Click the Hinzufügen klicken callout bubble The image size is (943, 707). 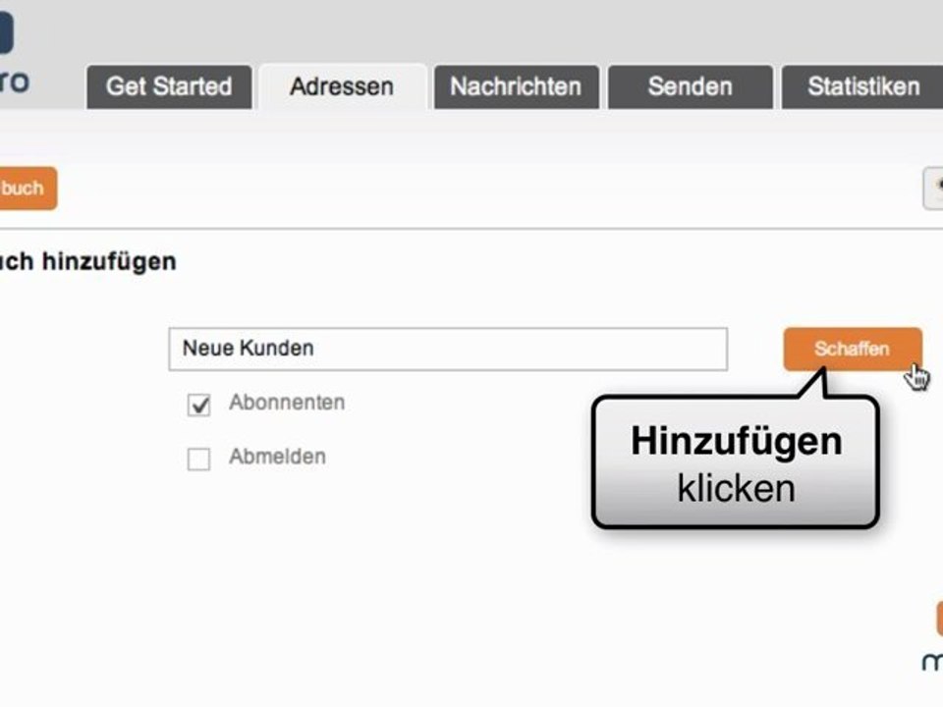click(736, 462)
